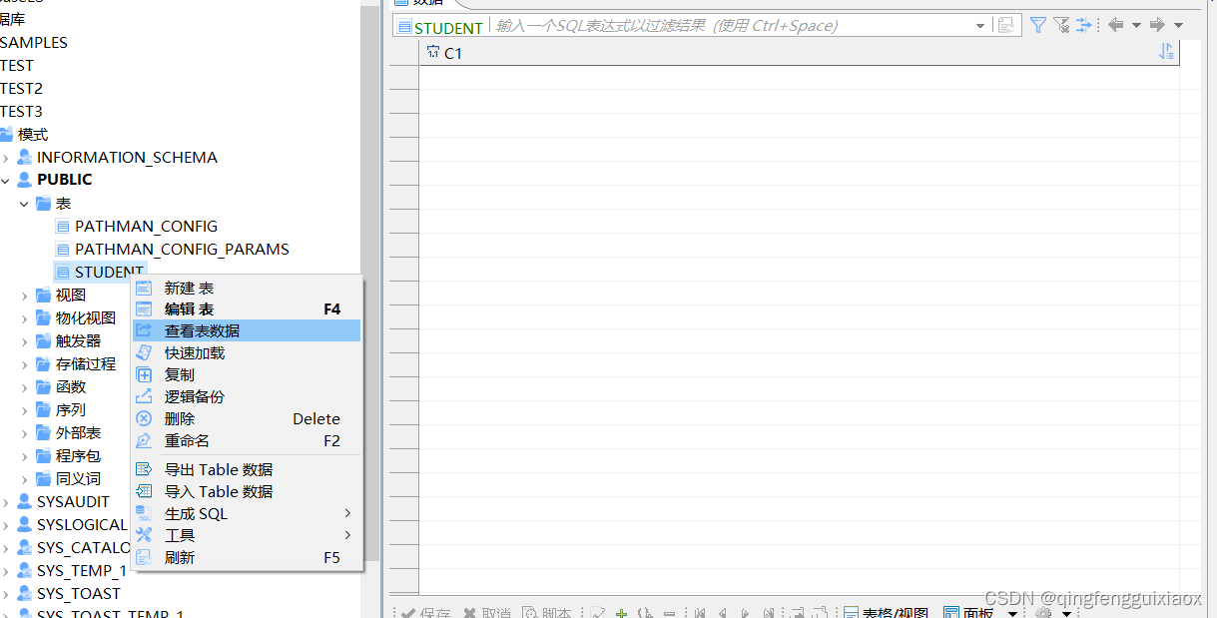Expand the 函数 folder
The width and height of the screenshot is (1217, 618).
click(25, 387)
